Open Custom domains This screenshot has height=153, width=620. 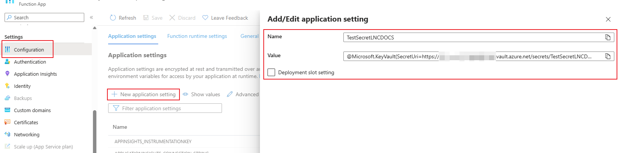pyautogui.click(x=32, y=110)
